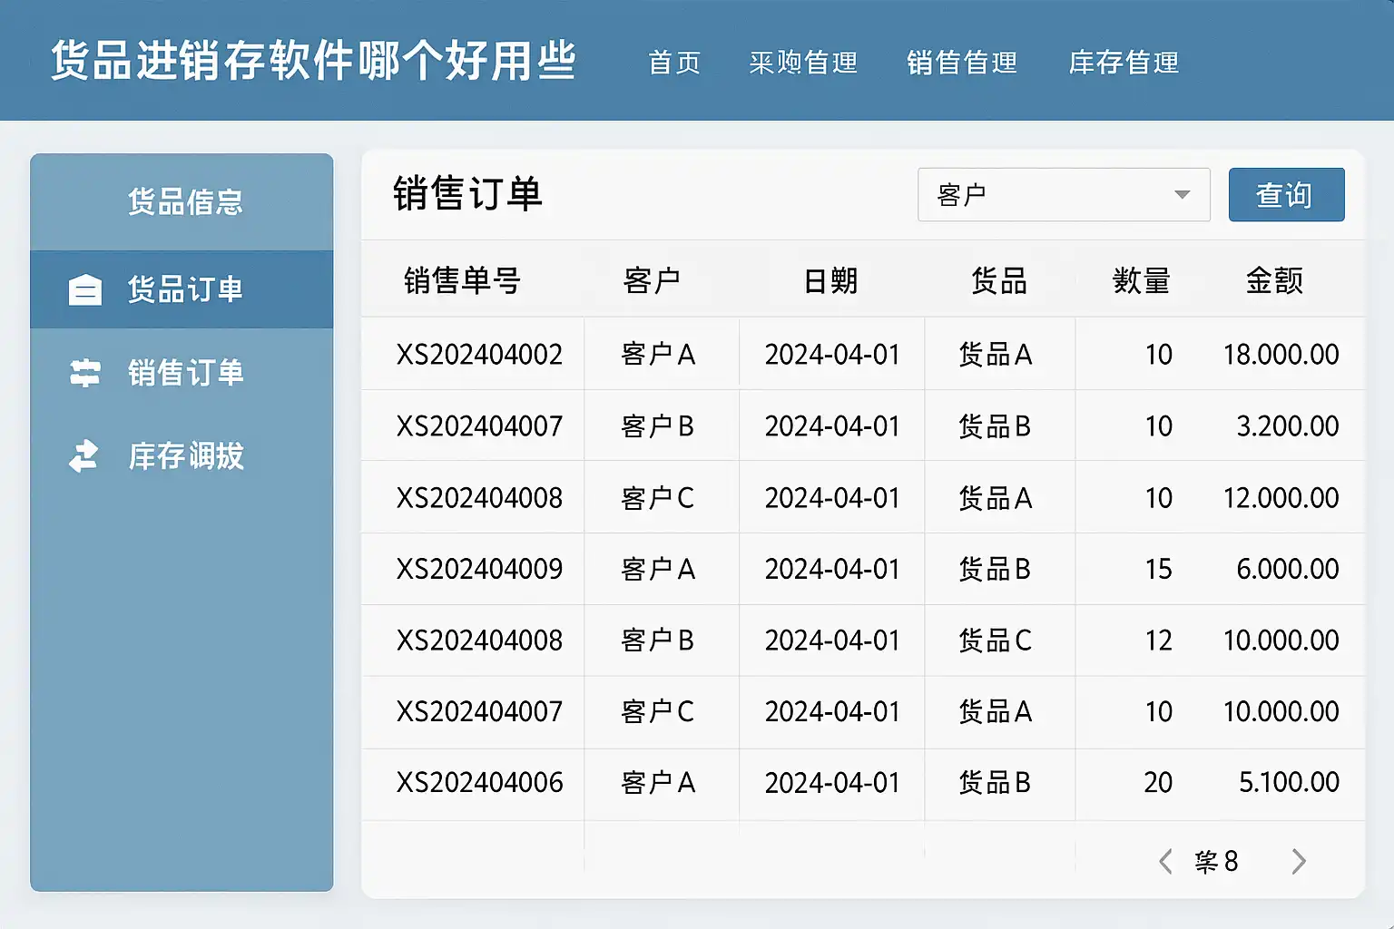Click 客户C in the 12.000.00 row
The image size is (1394, 929).
point(658,497)
